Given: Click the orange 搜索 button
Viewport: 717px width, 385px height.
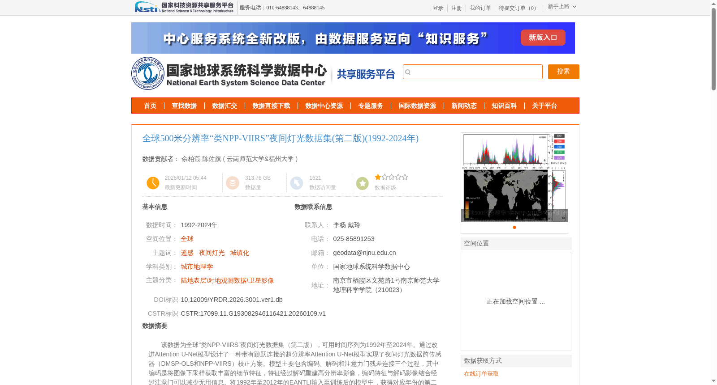Looking at the screenshot, I should [564, 72].
